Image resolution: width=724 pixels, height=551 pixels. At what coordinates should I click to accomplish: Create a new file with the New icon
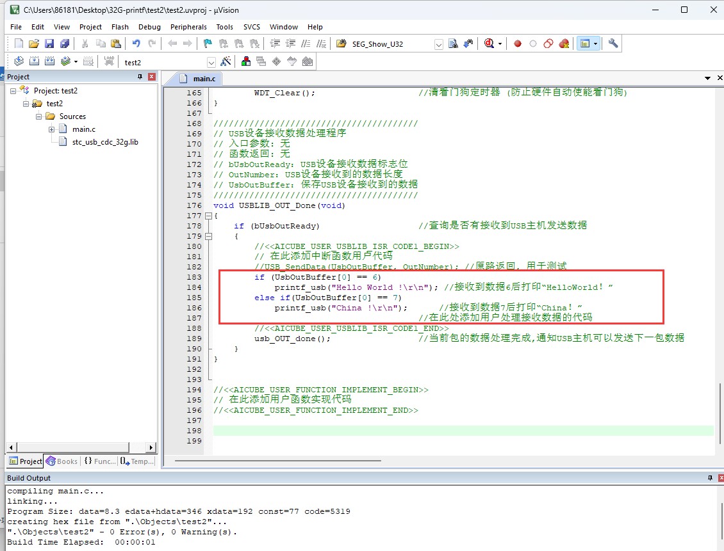point(19,44)
